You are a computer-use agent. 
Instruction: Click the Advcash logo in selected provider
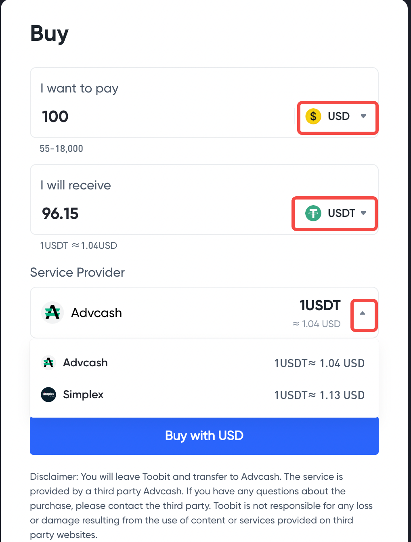pyautogui.click(x=52, y=313)
